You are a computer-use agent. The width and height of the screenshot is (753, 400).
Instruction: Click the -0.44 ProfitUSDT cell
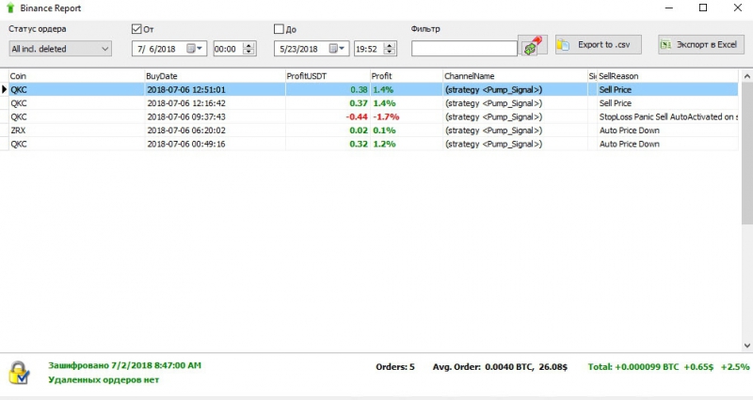point(328,116)
